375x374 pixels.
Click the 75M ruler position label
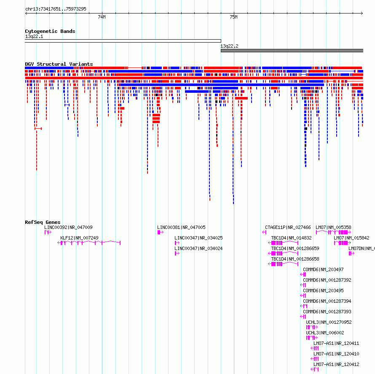tap(234, 17)
